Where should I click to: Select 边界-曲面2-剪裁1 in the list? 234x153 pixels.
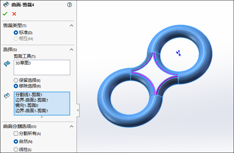[31, 100]
